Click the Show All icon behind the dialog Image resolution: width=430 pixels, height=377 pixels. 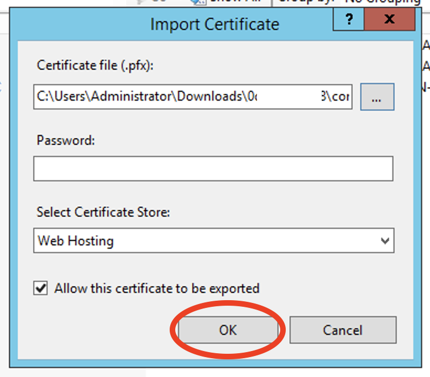point(197,2)
